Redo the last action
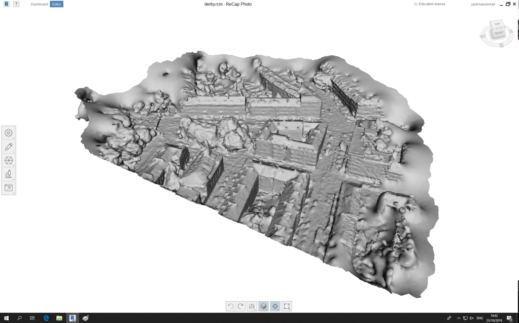This screenshot has height=323, width=519. 240,306
